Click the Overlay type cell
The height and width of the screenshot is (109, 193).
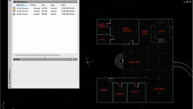pos(54,11)
